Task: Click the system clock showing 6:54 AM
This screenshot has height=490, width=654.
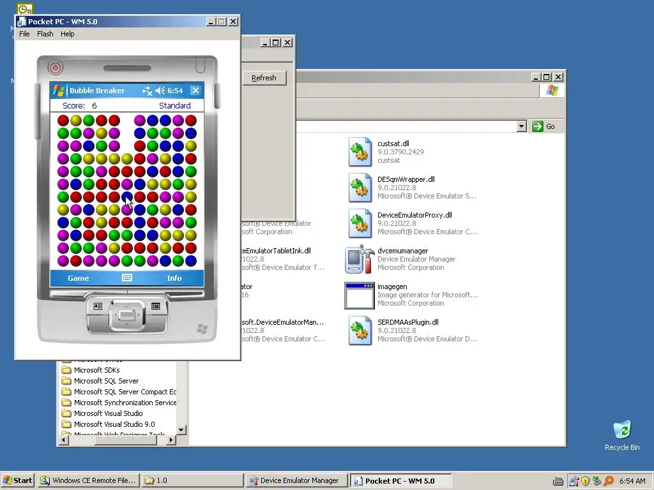Action: (632, 481)
